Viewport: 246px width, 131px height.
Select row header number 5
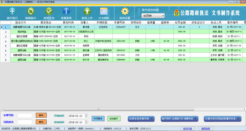(6, 46)
